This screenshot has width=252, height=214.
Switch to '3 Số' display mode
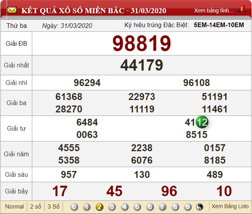pyautogui.click(x=54, y=207)
